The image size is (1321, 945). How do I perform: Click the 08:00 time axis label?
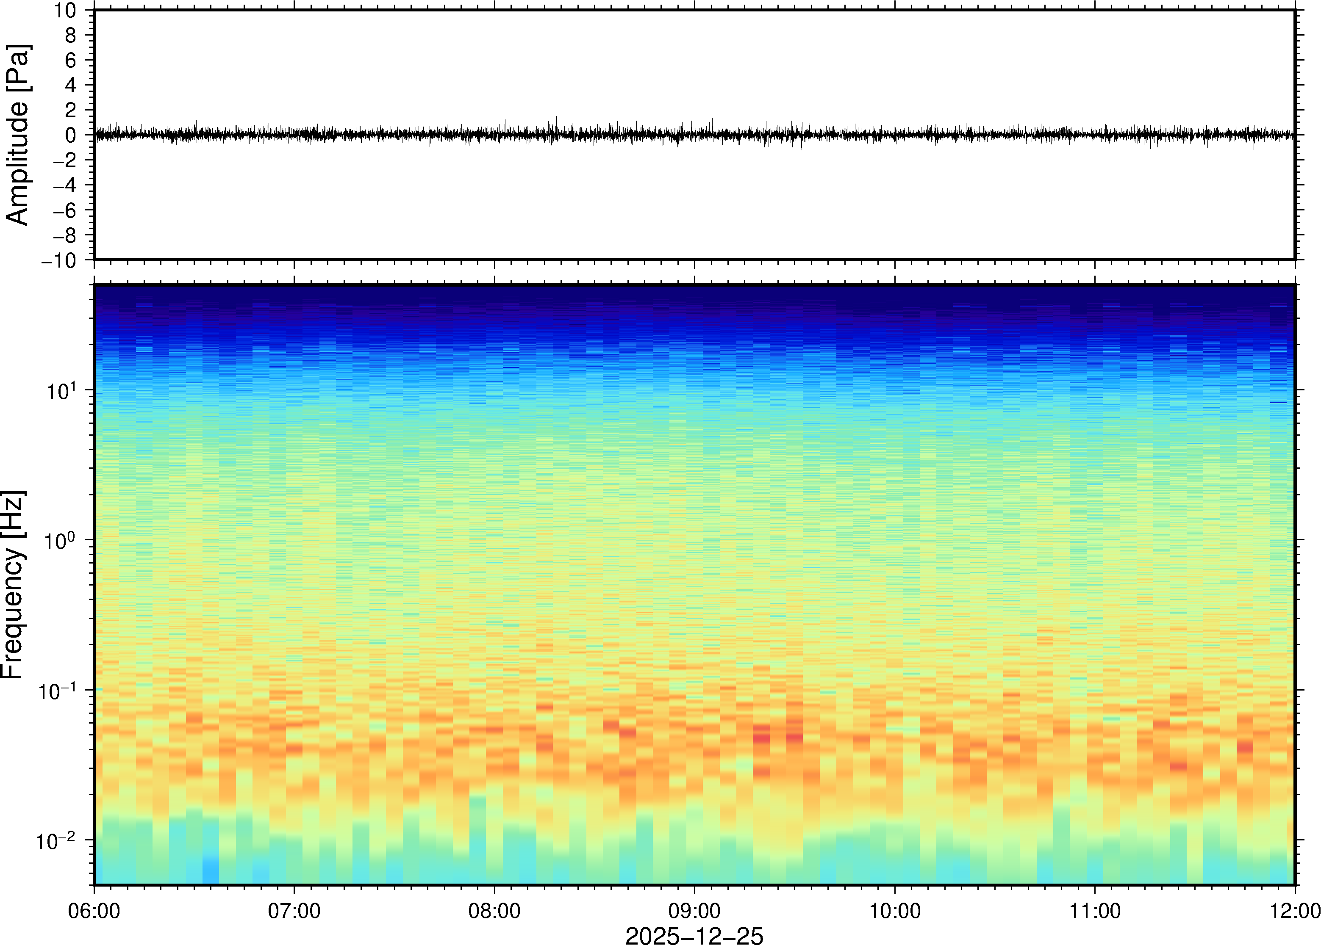coord(494,911)
